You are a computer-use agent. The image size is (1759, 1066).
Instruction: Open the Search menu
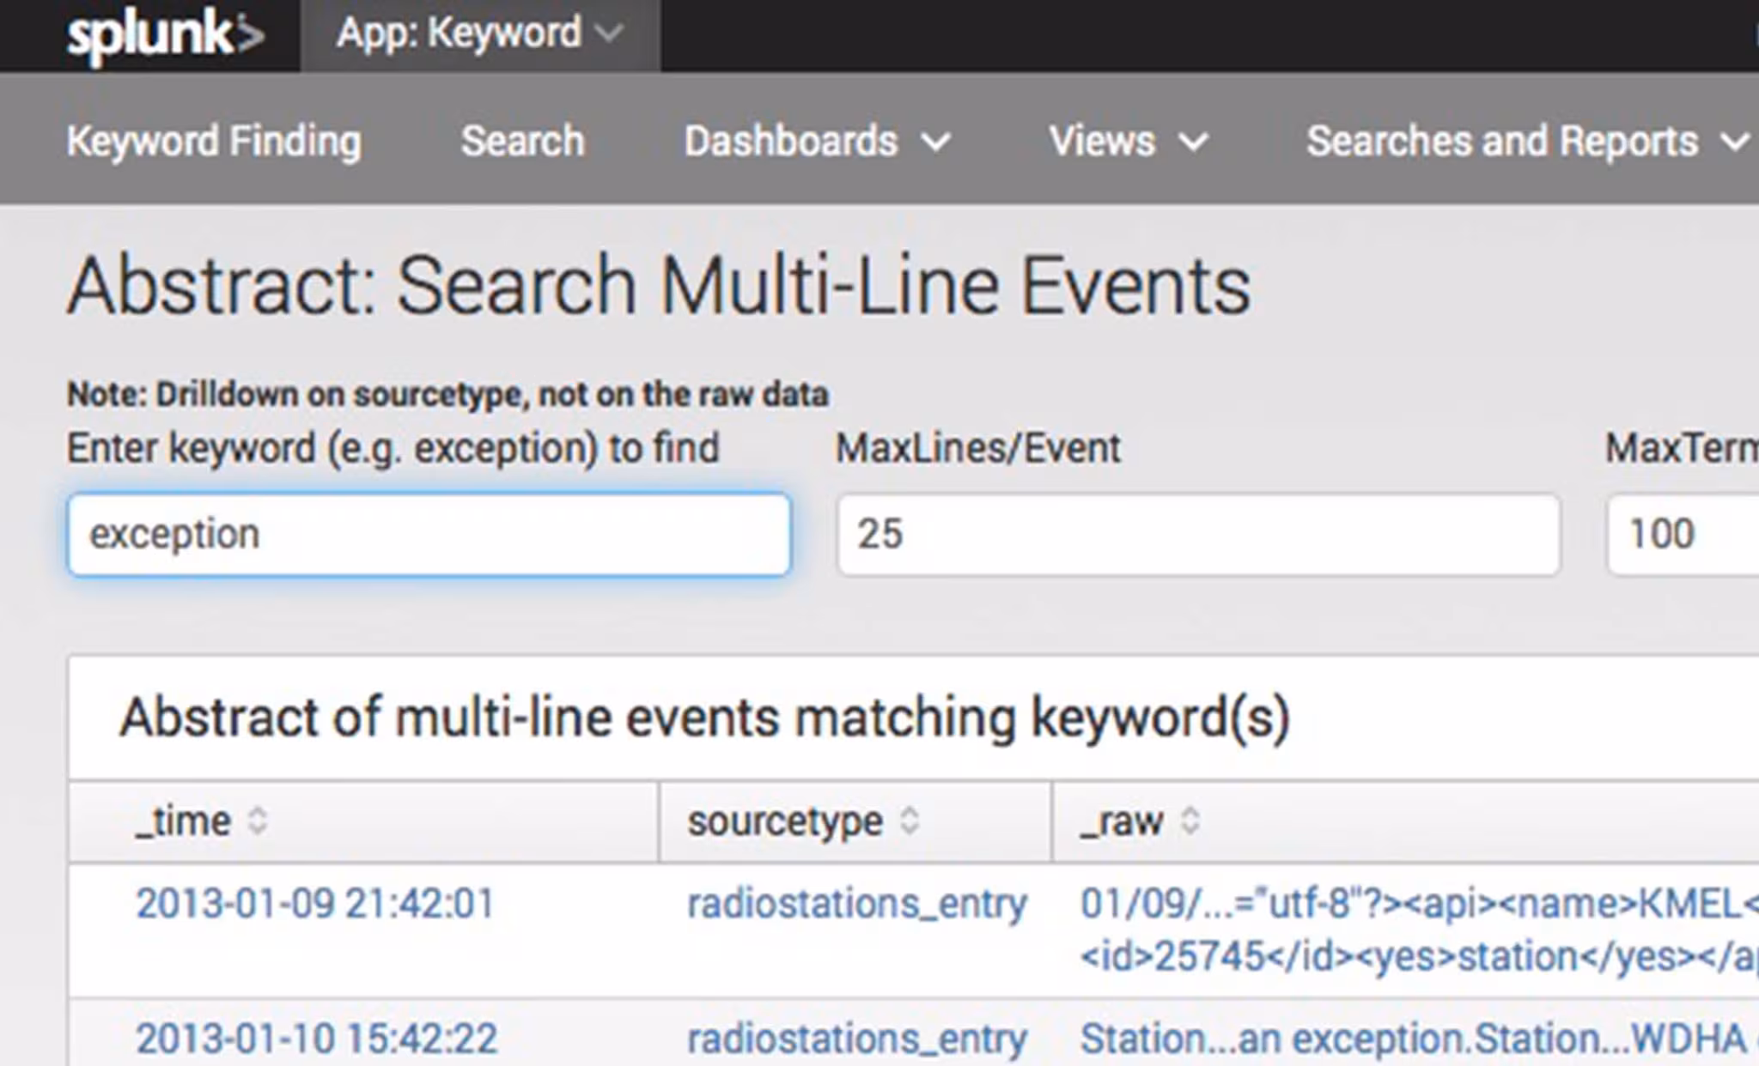[520, 140]
